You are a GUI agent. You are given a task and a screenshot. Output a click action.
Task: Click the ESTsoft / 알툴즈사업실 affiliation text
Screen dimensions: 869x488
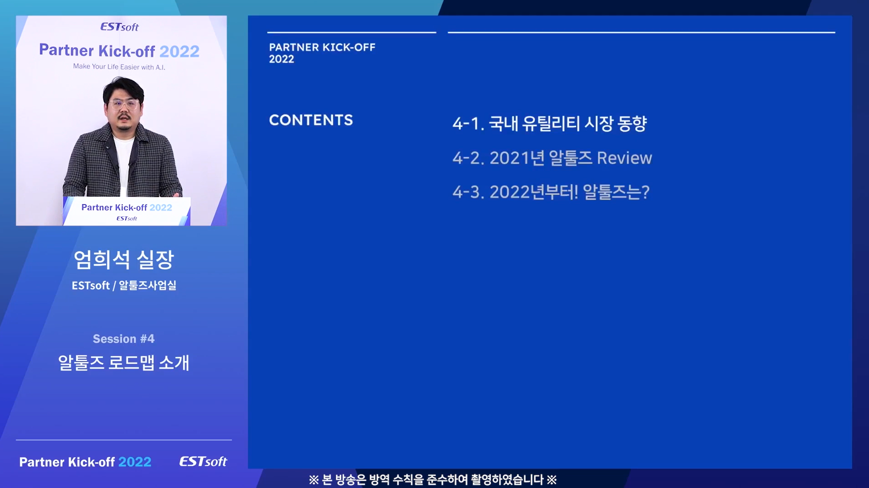click(124, 285)
